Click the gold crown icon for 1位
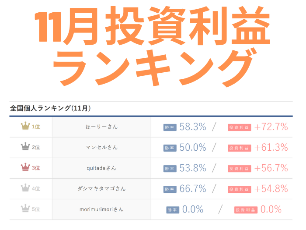Image resolution: width=306 pixels, height=230 pixels. pyautogui.click(x=25, y=127)
